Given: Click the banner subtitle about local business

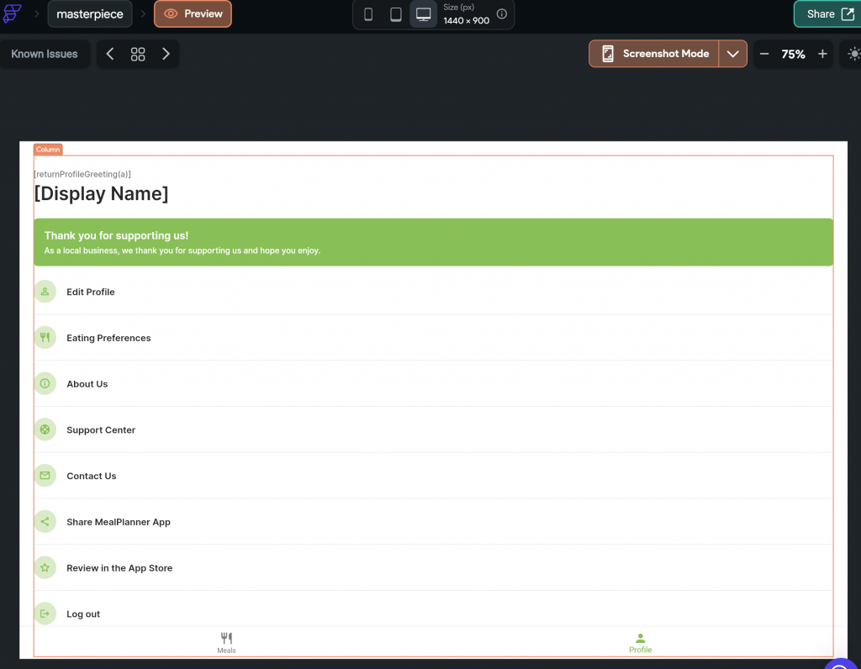Looking at the screenshot, I should [182, 250].
